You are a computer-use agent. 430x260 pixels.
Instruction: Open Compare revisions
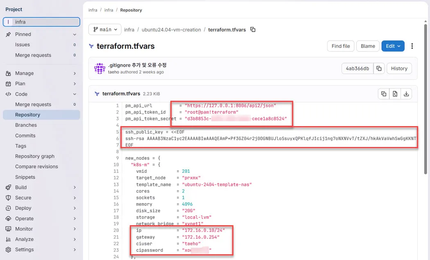[x=36, y=167]
